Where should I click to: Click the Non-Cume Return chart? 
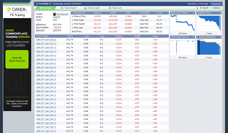click(182, 47)
